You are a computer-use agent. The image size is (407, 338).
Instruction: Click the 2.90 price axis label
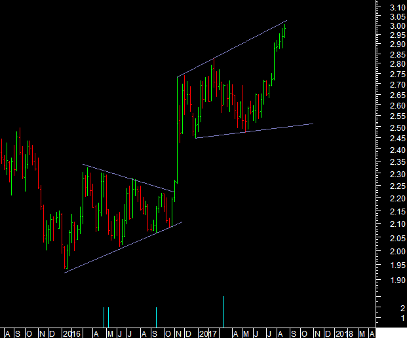pos(398,44)
